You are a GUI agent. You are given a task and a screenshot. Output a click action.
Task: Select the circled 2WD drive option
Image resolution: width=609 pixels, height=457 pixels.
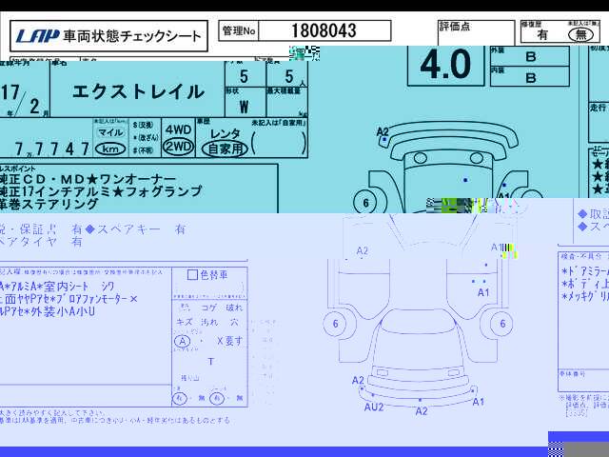[178, 147]
